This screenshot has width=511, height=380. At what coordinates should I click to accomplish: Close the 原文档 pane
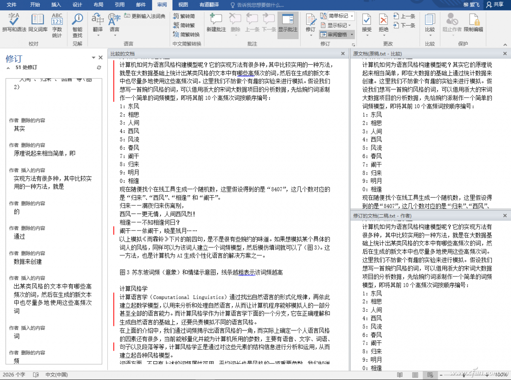[506, 54]
